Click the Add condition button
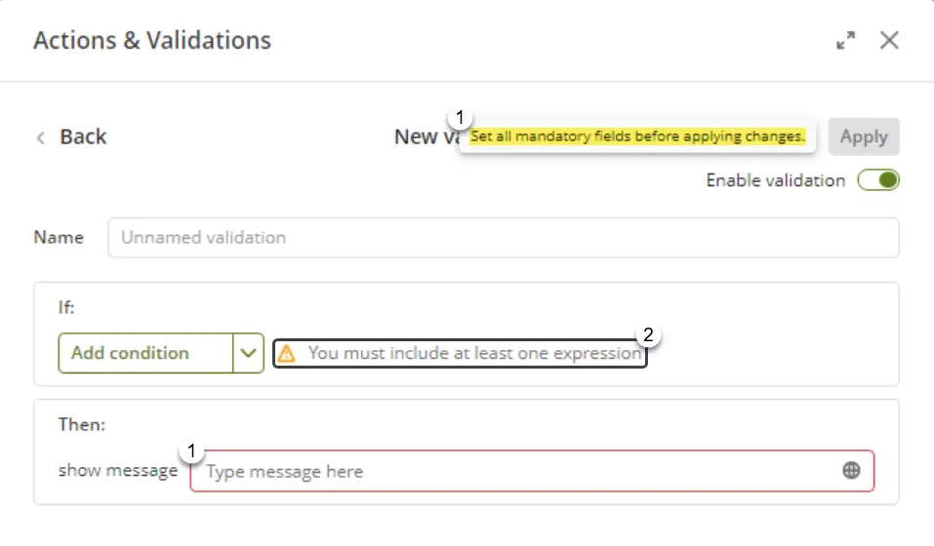The width and height of the screenshot is (934, 546). (x=145, y=353)
